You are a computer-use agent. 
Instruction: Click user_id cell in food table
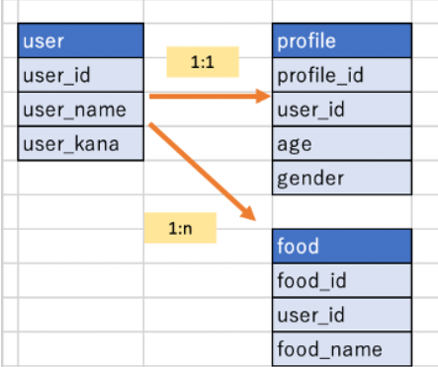(x=342, y=315)
